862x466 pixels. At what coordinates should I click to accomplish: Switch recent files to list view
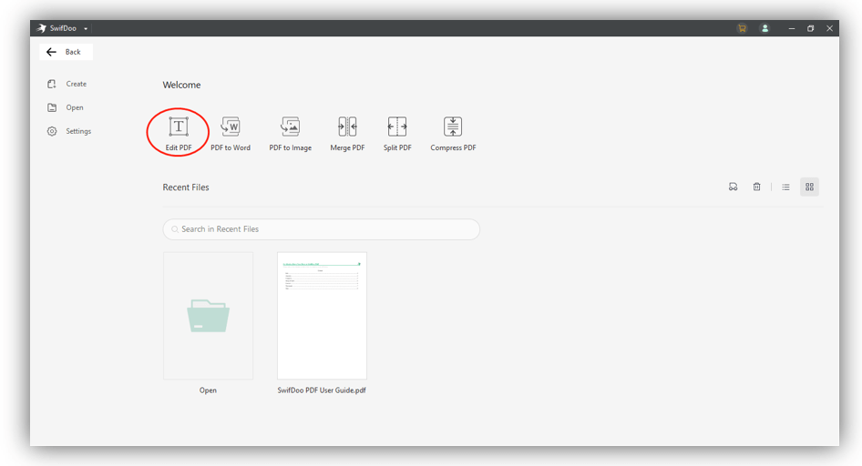pyautogui.click(x=785, y=187)
